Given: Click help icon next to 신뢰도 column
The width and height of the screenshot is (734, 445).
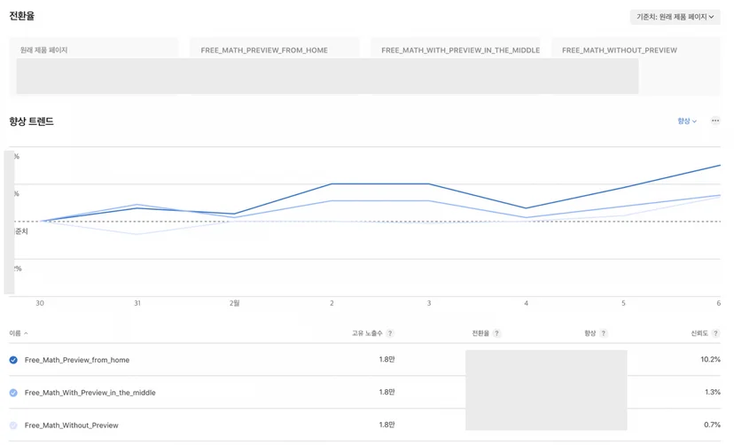Looking at the screenshot, I should [715, 333].
